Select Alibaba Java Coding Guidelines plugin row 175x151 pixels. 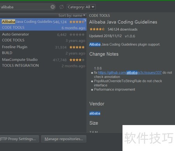click(x=43, y=24)
